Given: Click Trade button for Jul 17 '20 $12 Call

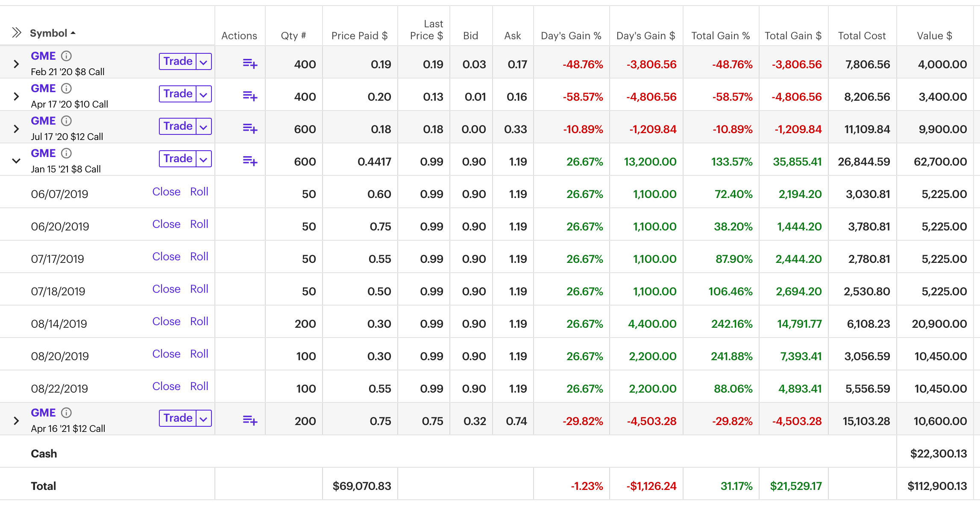Looking at the screenshot, I should [178, 126].
